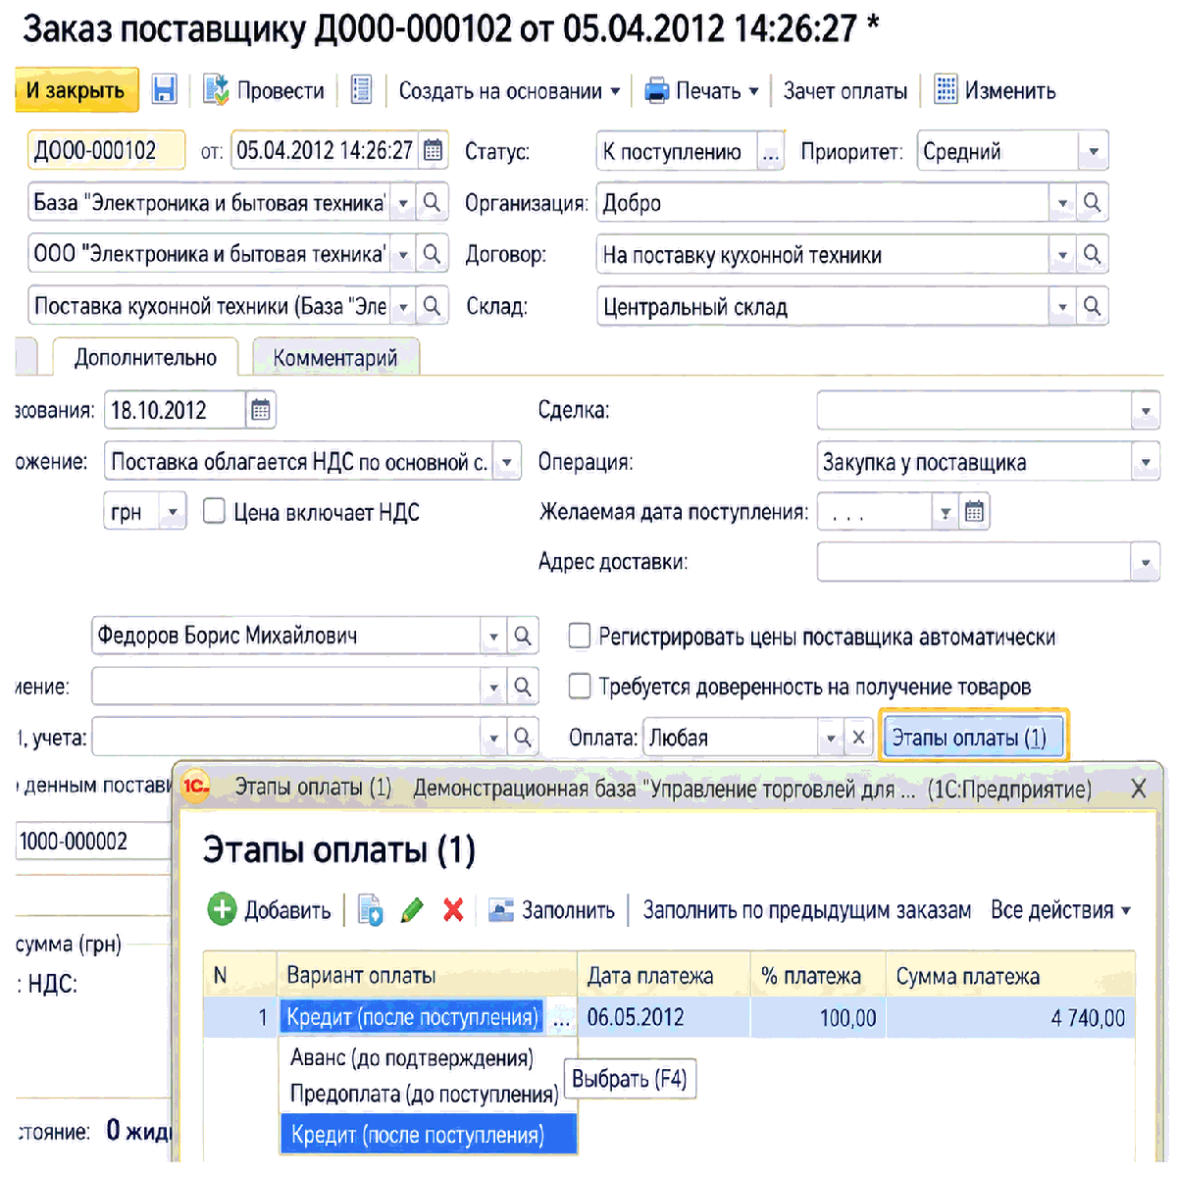Open magnifier for База "Электроника" field
This screenshot has height=1177, width=1177.
432,202
